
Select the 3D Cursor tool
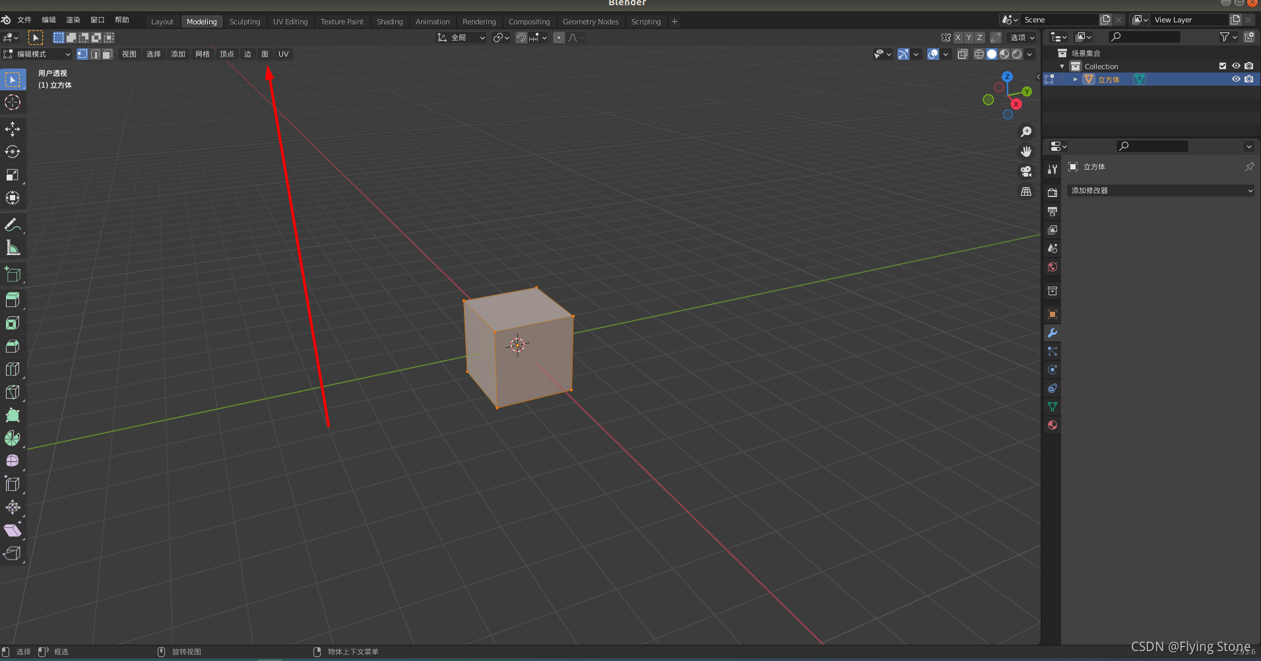coord(13,102)
